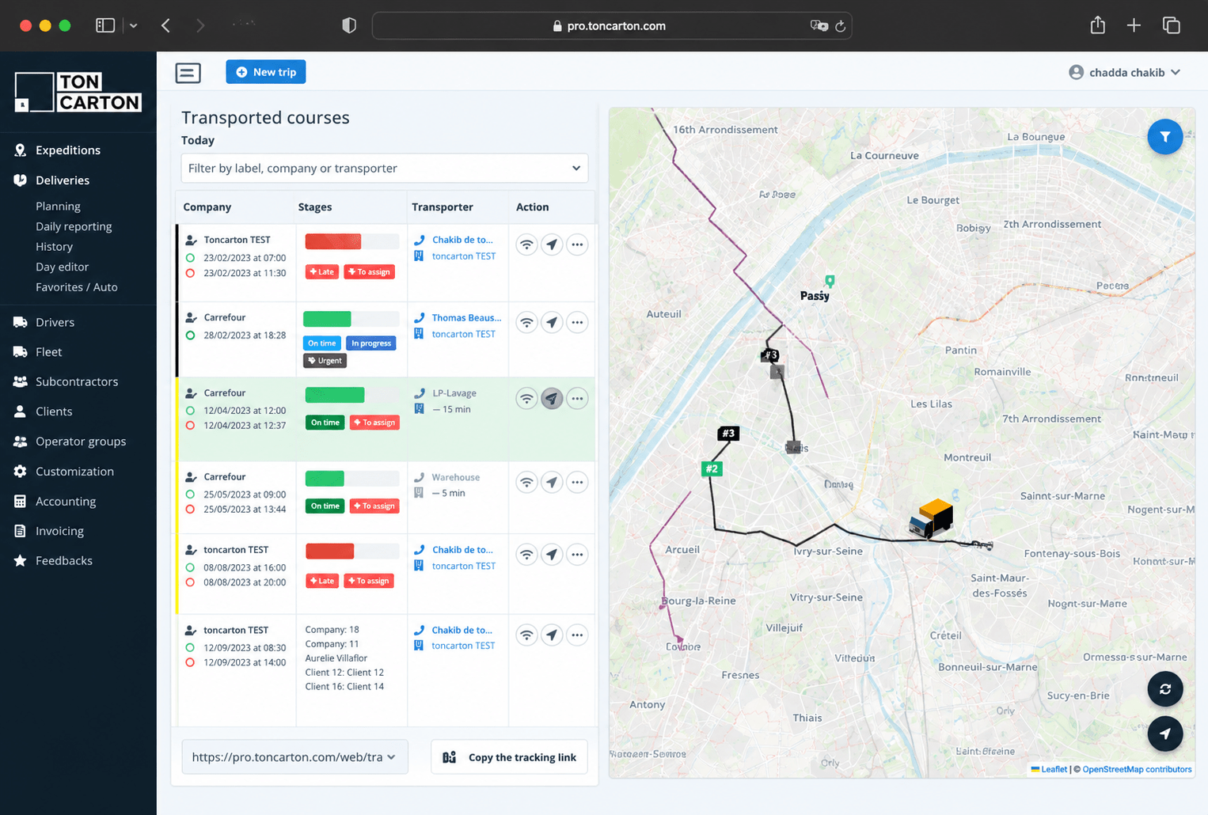1208x815 pixels.
Task: Click the truck marker on the map
Action: click(x=931, y=520)
